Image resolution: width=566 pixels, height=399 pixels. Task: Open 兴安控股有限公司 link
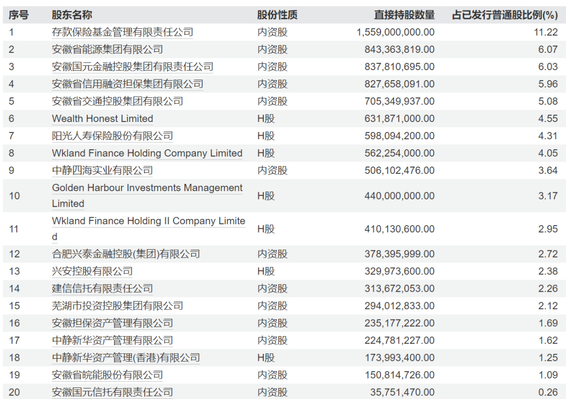pyautogui.click(x=92, y=271)
